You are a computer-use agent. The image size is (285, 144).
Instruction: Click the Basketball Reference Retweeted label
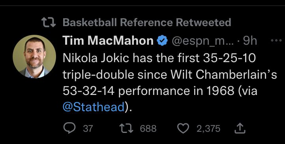coord(147,23)
